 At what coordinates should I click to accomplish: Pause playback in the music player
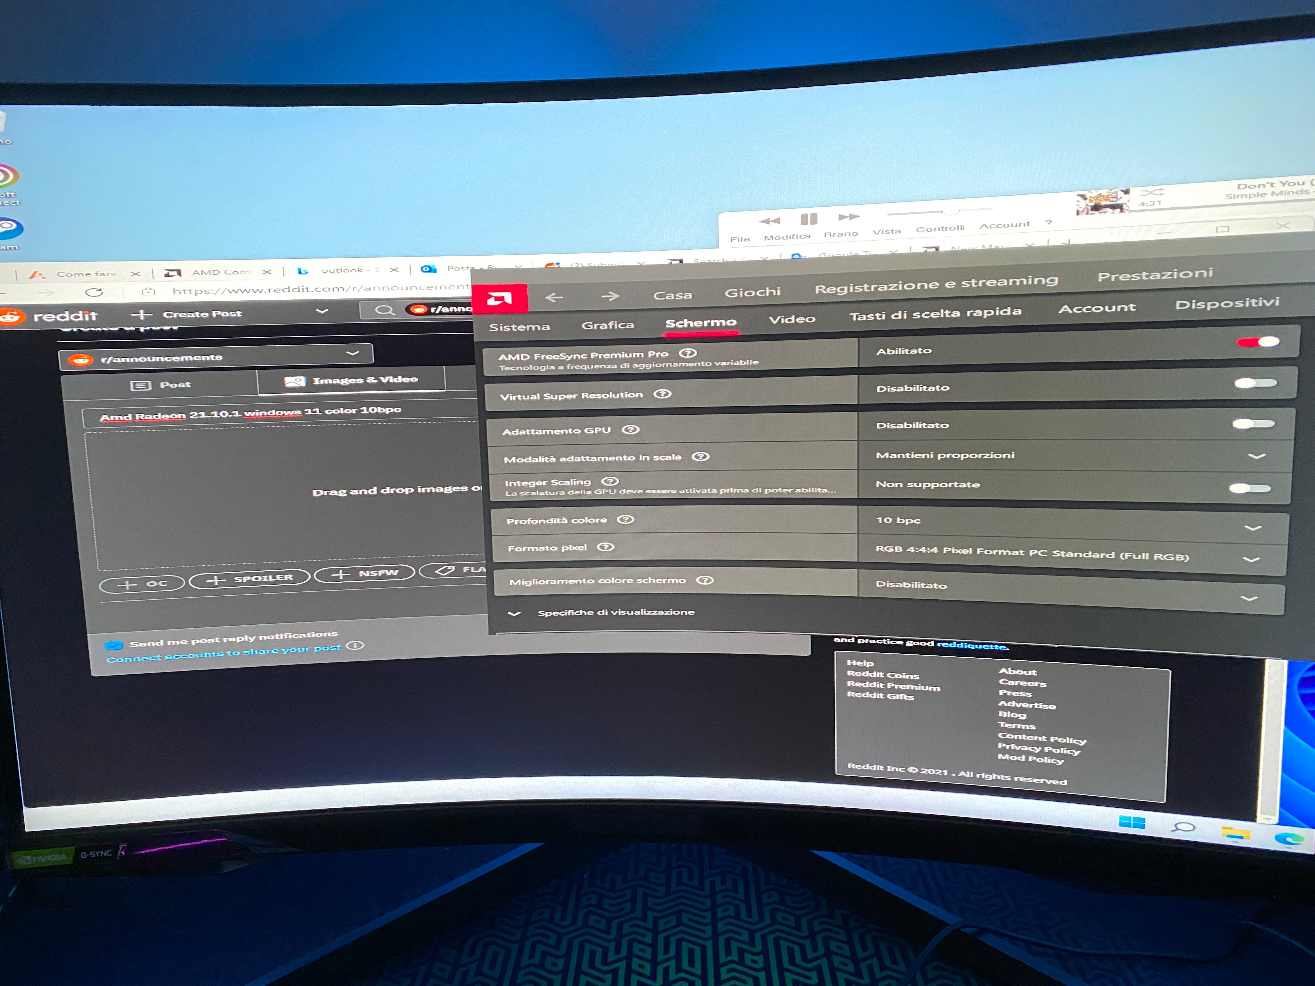[x=809, y=219]
